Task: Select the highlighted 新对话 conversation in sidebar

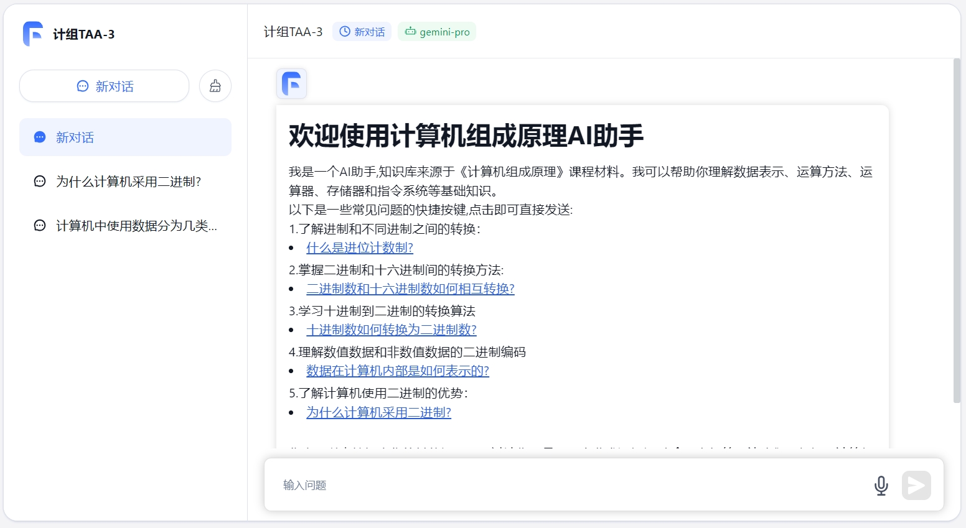Action: pyautogui.click(x=125, y=137)
